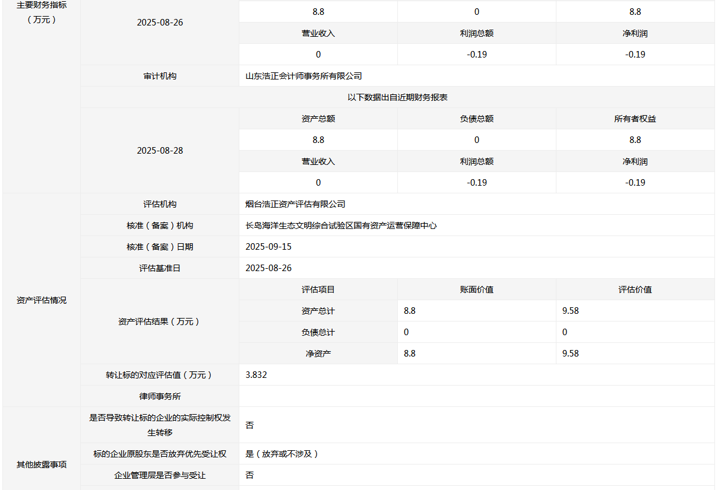Select the 负债总计 row label

(x=318, y=332)
